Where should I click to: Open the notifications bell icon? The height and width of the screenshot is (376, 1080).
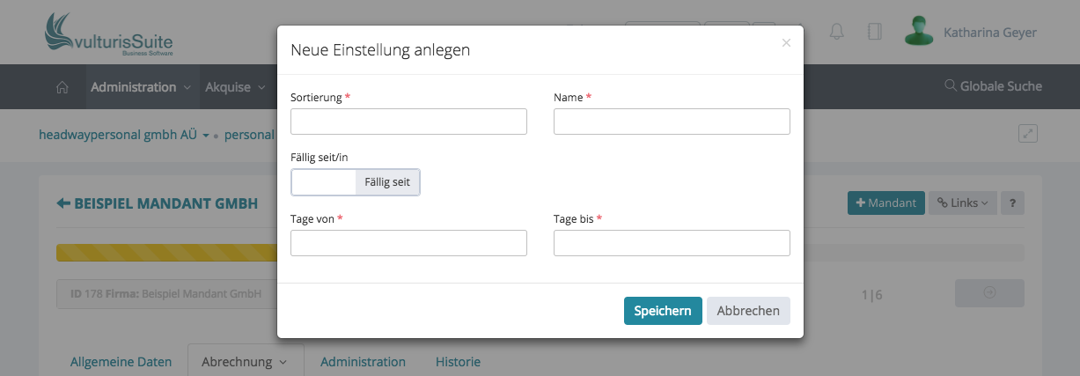click(837, 32)
